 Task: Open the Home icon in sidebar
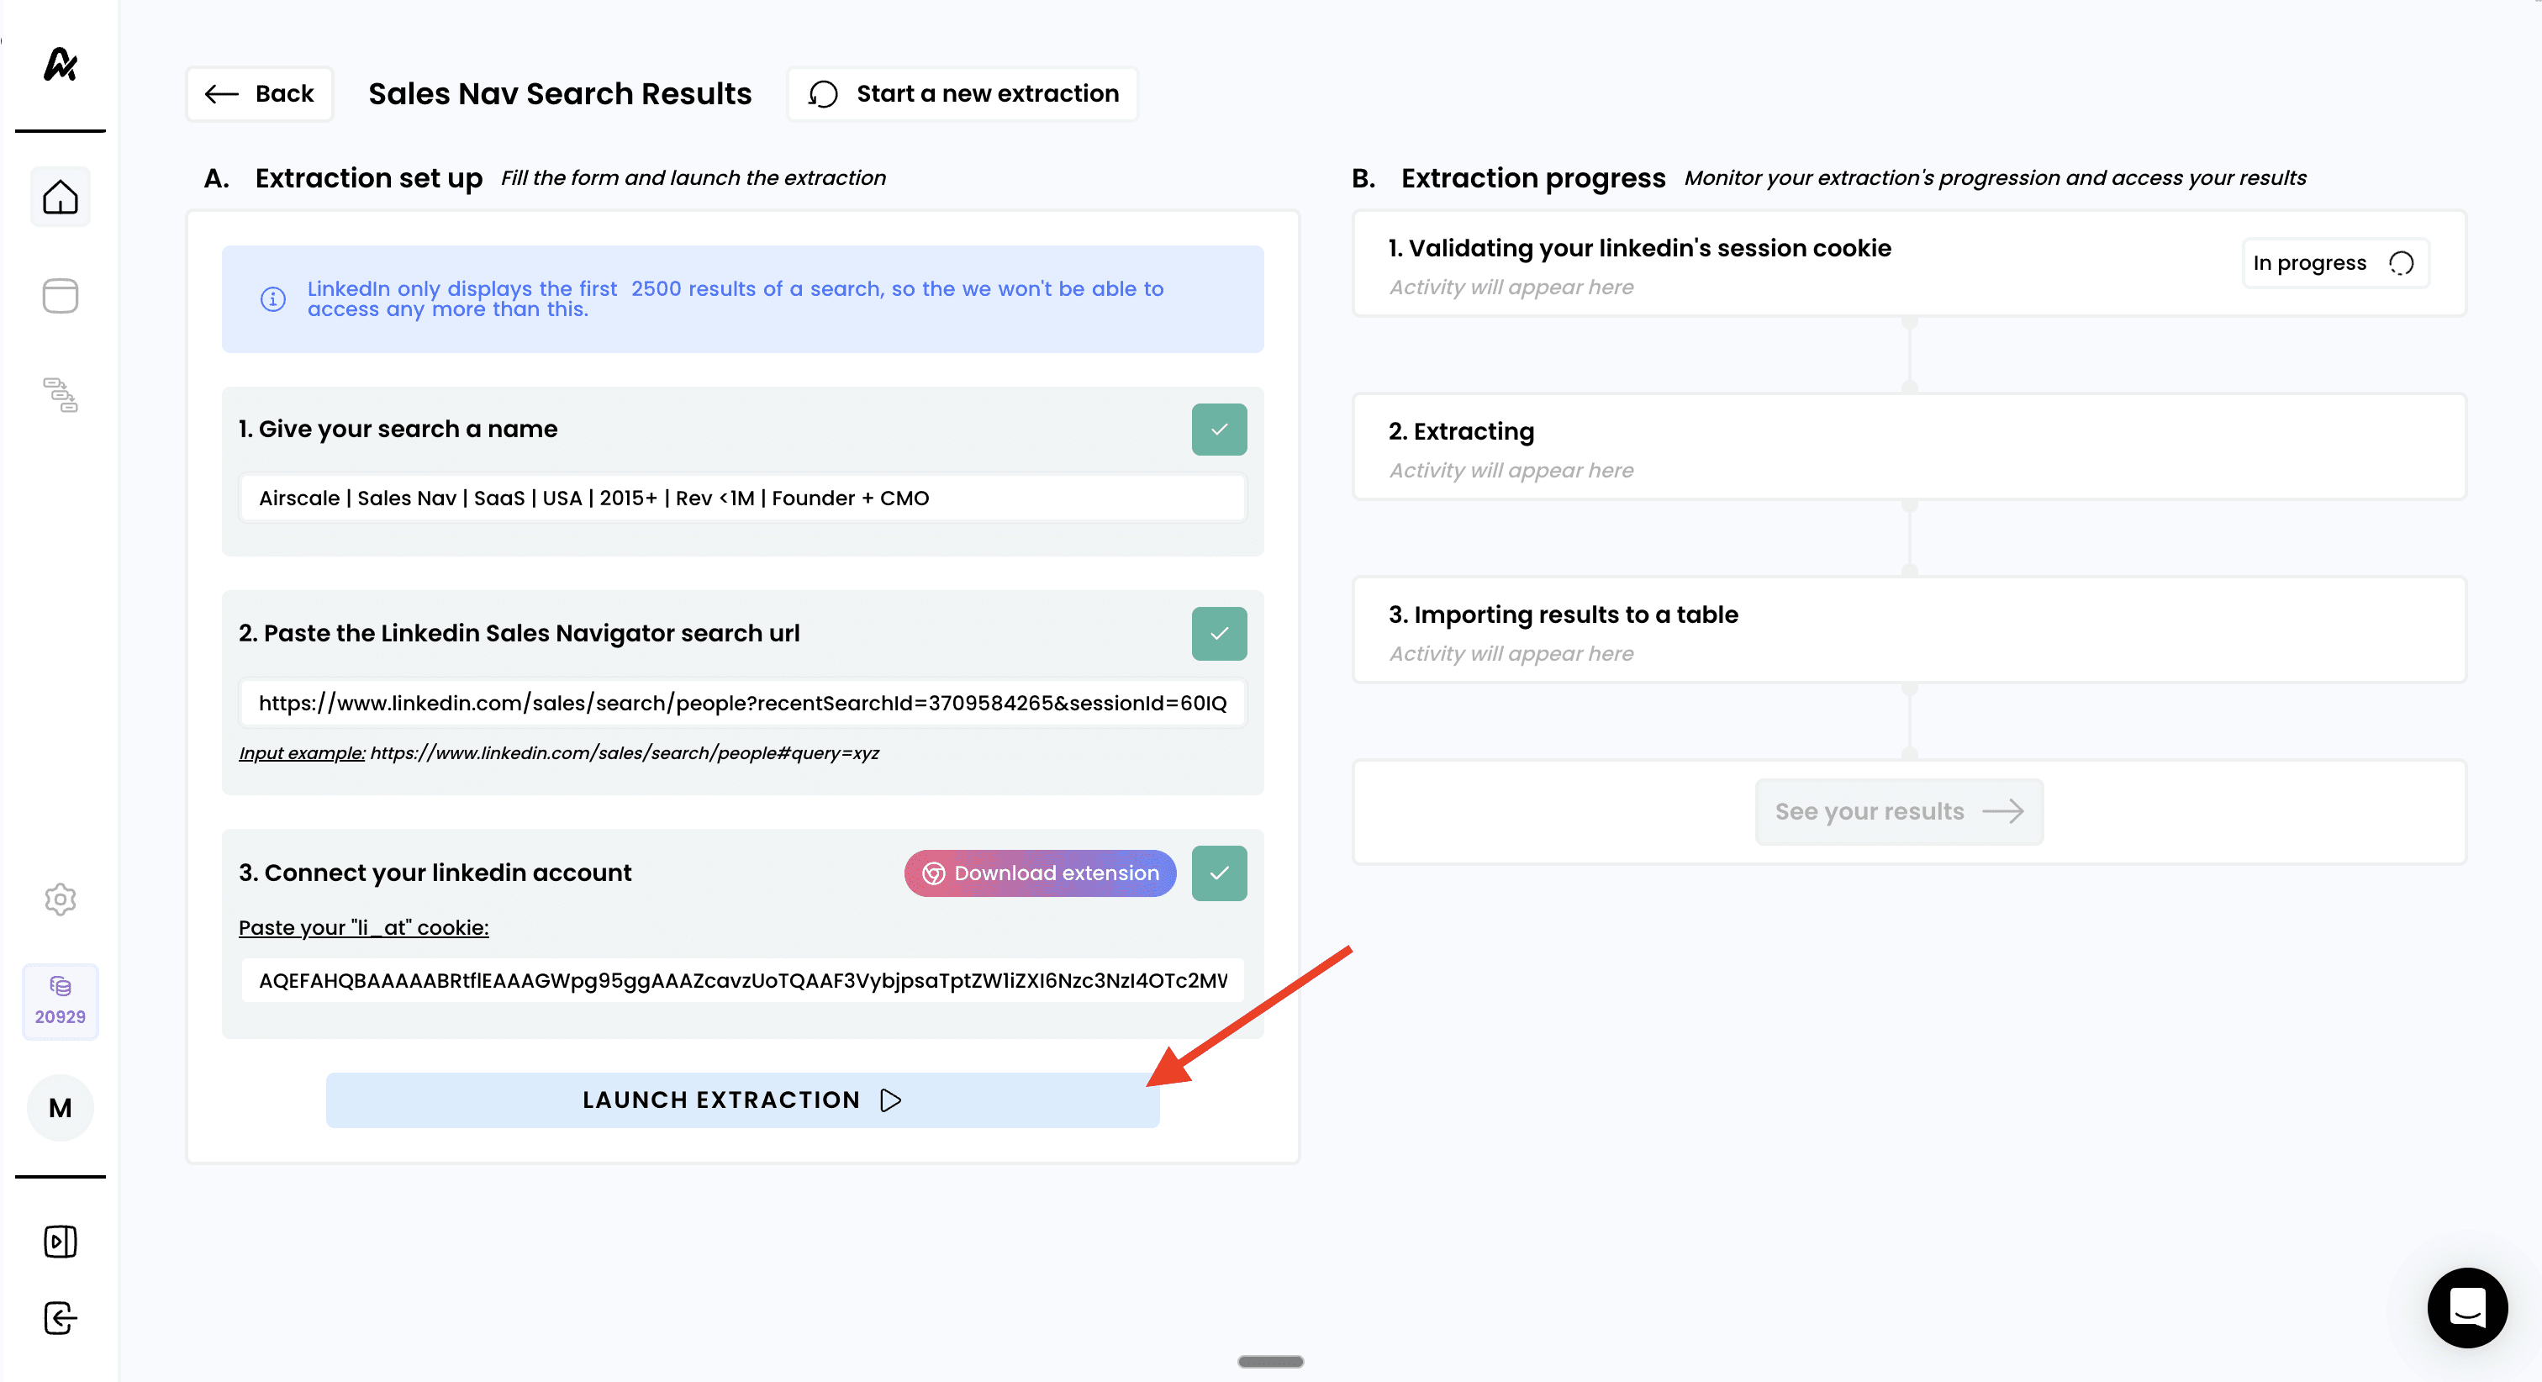pos(61,198)
